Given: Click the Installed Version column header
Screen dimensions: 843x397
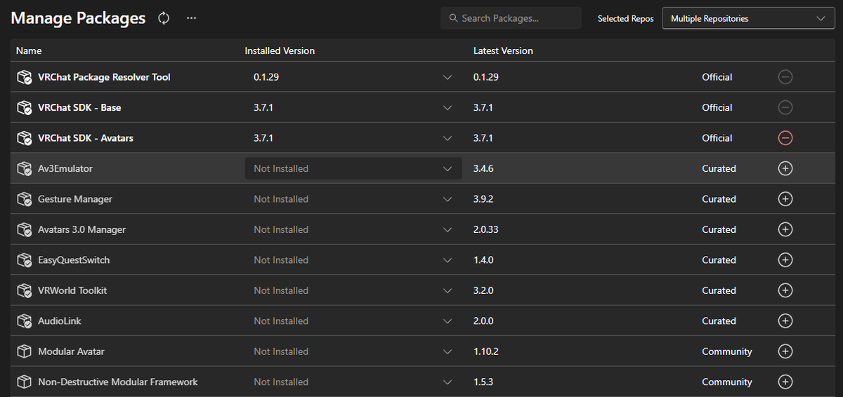Looking at the screenshot, I should (280, 51).
